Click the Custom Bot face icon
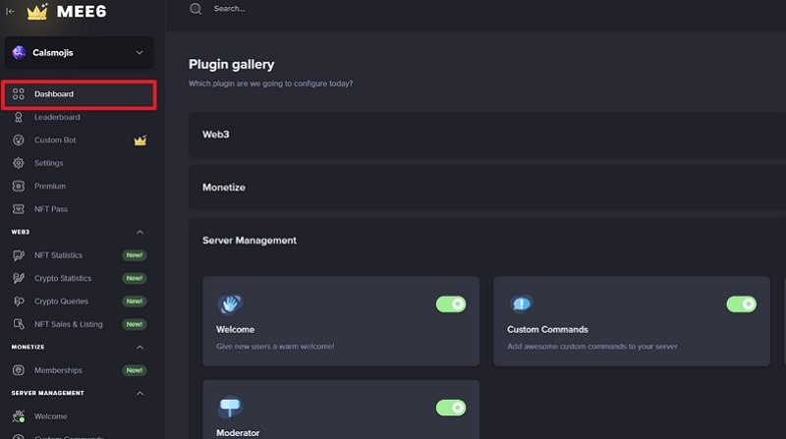This screenshot has height=439, width=786. coord(19,139)
